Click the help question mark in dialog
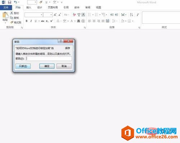 click(x=61, y=41)
